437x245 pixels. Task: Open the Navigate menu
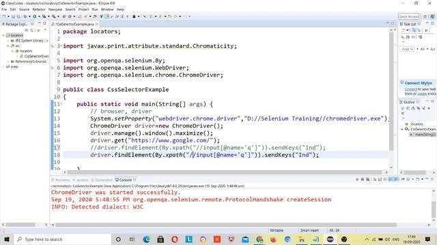click(55, 10)
